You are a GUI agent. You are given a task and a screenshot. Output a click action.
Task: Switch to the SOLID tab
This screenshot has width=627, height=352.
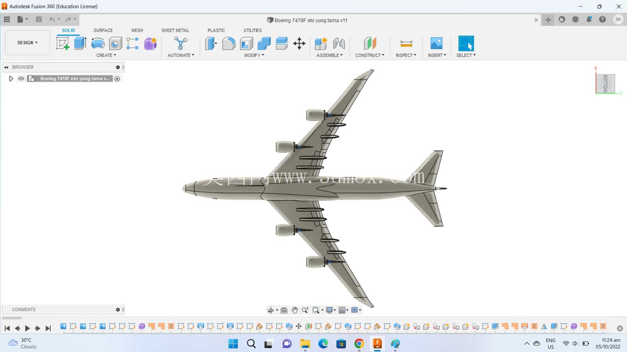click(68, 30)
